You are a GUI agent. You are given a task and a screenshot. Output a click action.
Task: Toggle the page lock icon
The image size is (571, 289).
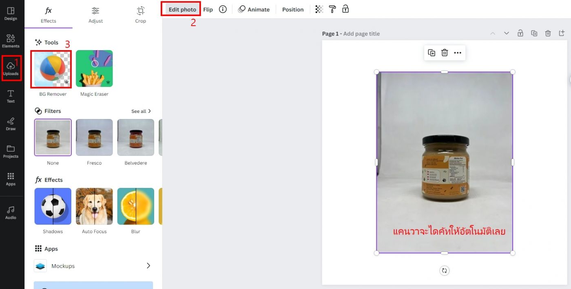[x=520, y=33]
